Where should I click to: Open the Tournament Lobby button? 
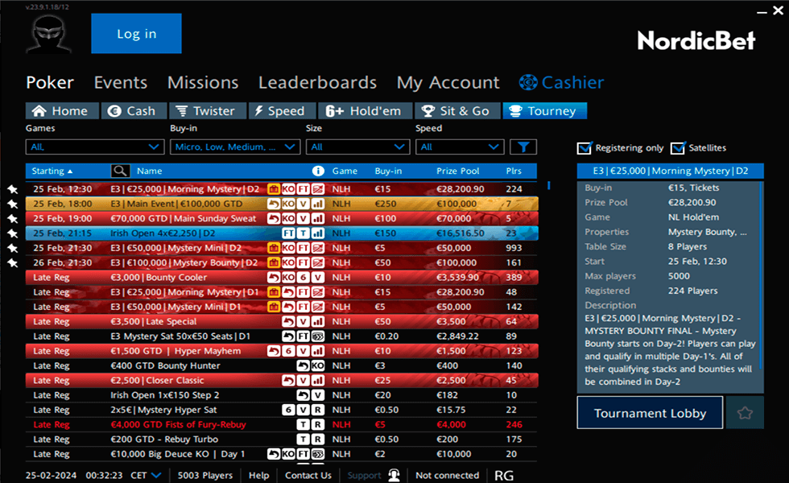[650, 413]
